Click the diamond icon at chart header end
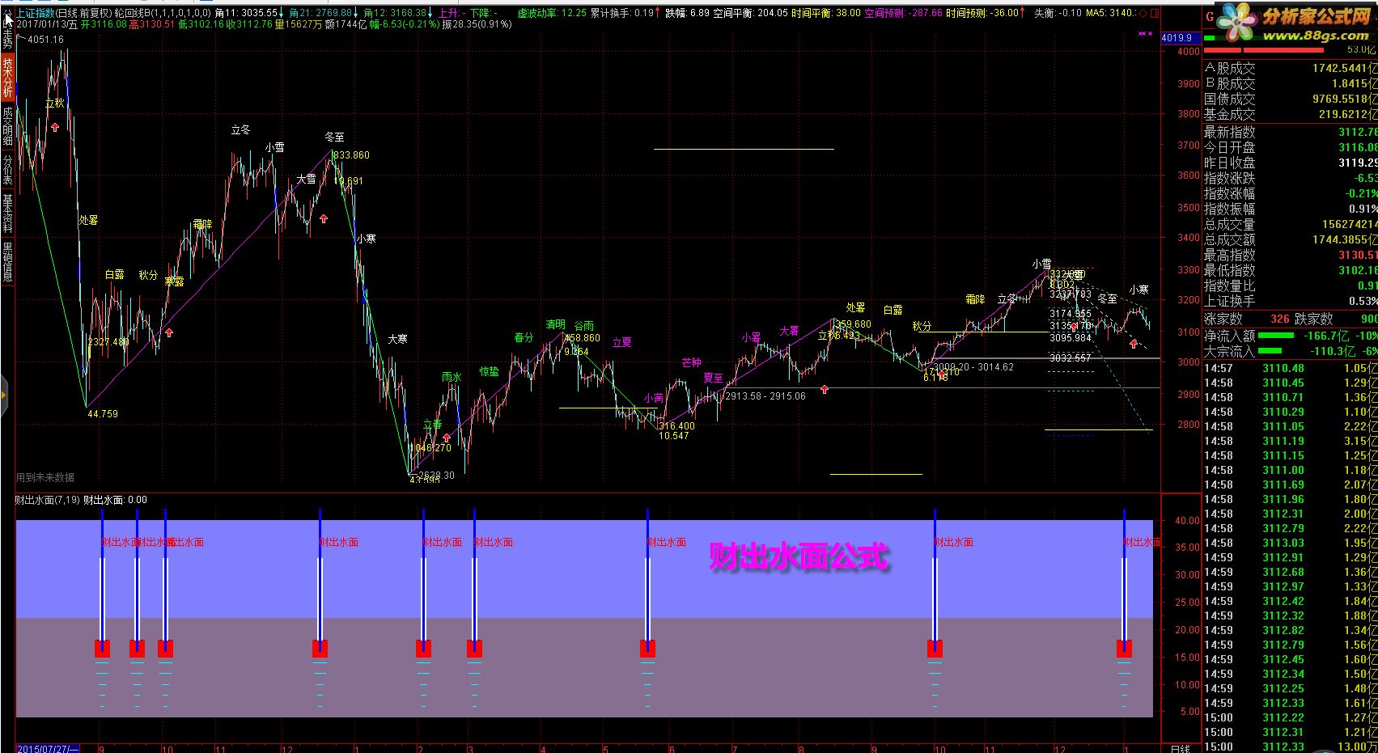This screenshot has width=1378, height=753. (x=1143, y=14)
